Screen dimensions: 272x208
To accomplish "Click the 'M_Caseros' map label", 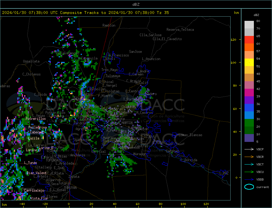I will [144, 113].
